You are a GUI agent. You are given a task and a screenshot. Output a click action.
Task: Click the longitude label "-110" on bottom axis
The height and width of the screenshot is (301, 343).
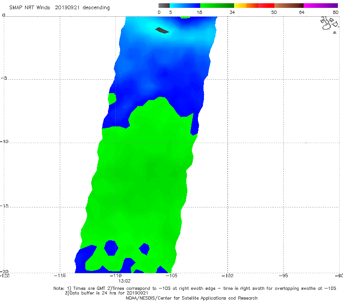coord(115,276)
